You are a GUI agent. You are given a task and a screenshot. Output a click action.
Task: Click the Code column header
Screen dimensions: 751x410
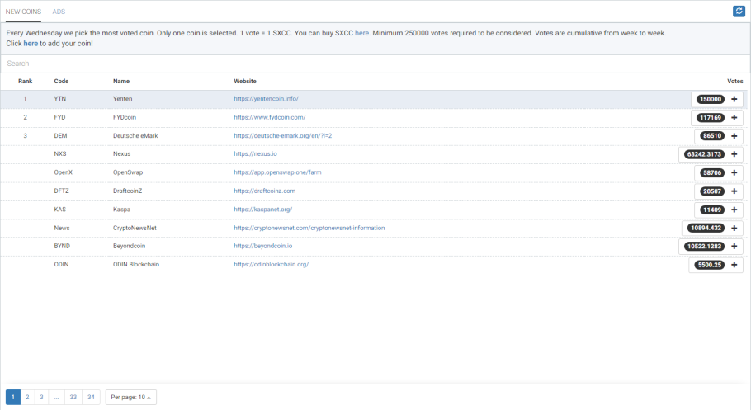[61, 82]
